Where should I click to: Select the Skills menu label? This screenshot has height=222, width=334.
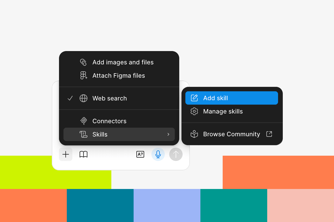tap(100, 134)
